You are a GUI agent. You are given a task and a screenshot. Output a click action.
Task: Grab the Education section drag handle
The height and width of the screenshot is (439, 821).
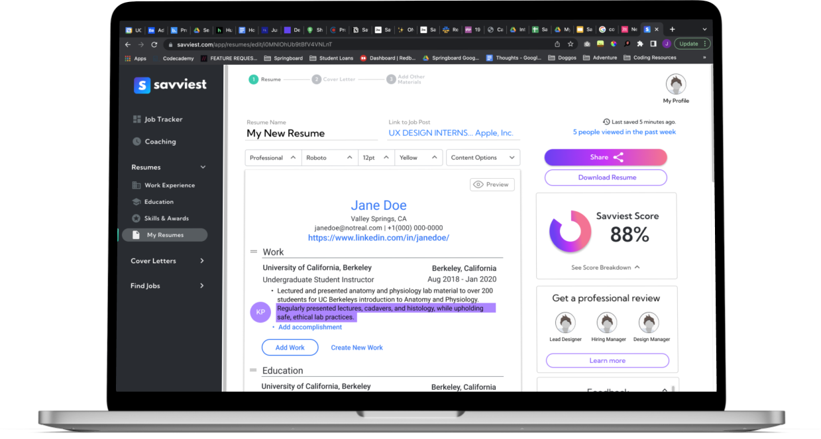click(x=253, y=370)
